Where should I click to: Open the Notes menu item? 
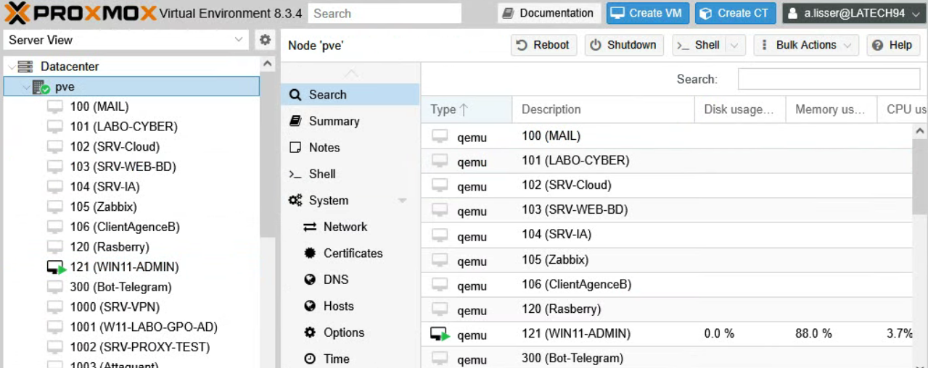[350, 148]
